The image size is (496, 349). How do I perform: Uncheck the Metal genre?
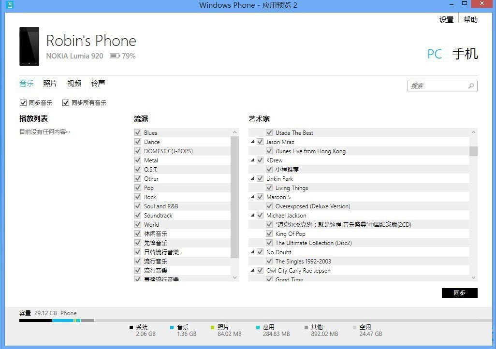tap(138, 160)
